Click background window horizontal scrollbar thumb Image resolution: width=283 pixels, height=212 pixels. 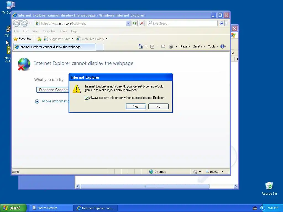[145, 186]
